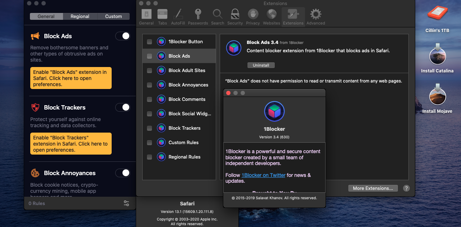Enable the Block Ads extension checkbox
The image size is (461, 227).
tap(149, 56)
